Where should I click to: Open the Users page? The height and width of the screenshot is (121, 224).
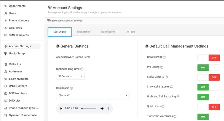point(13,13)
